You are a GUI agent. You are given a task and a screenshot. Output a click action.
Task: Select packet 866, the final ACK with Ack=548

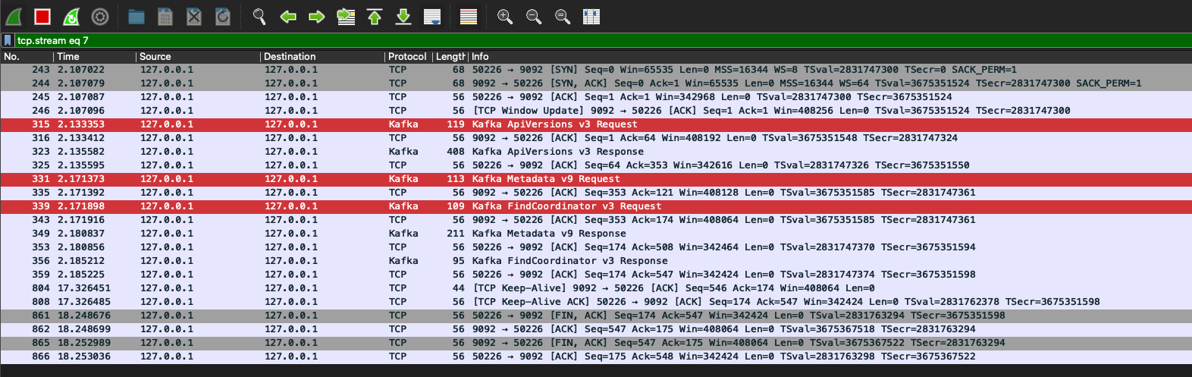pyautogui.click(x=596, y=357)
